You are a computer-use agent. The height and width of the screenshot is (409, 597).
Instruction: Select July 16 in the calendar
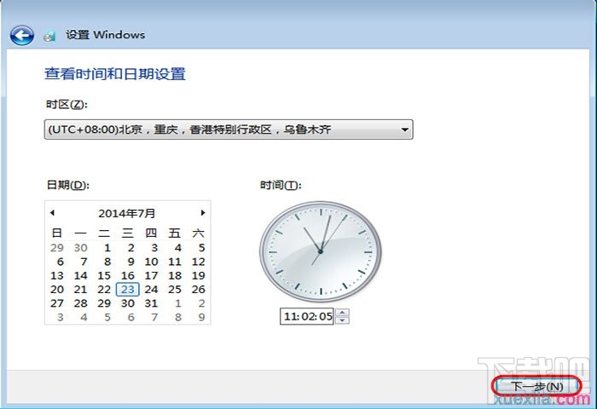[x=128, y=275]
